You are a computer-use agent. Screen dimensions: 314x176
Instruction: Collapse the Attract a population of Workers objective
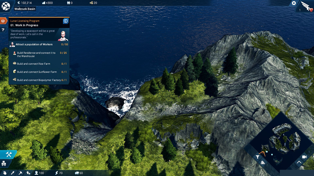coord(39,45)
